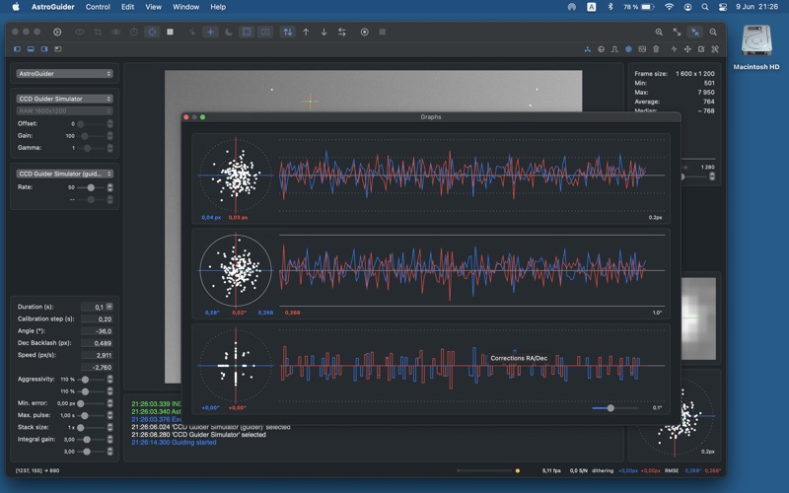Click the Rate stepper arrows
The width and height of the screenshot is (789, 493).
point(109,187)
